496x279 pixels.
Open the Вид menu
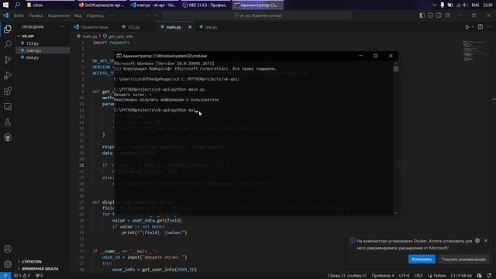(x=77, y=15)
